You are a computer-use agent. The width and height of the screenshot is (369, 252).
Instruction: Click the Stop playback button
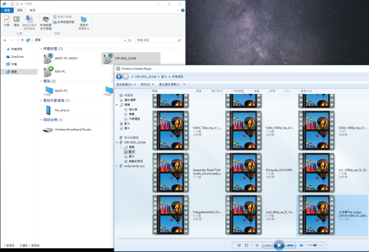(257, 245)
